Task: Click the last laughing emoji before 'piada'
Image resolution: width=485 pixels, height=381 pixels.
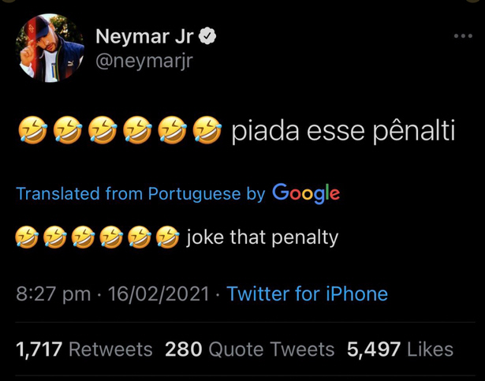Action: [x=207, y=130]
